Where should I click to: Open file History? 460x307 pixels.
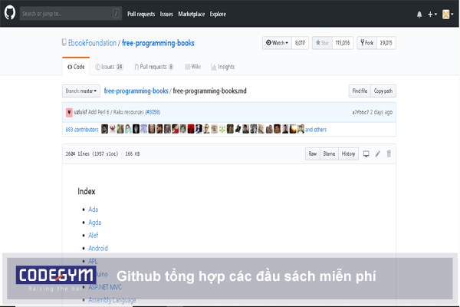point(348,153)
